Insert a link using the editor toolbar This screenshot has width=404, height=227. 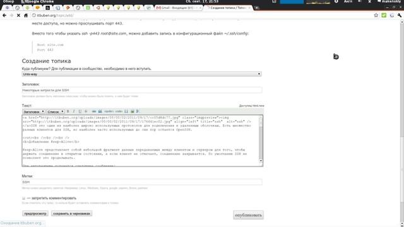coord(94,112)
